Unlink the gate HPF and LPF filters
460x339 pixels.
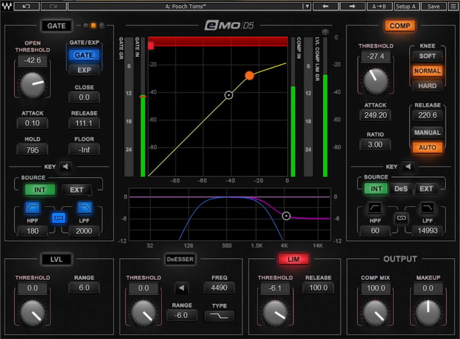click(59, 218)
